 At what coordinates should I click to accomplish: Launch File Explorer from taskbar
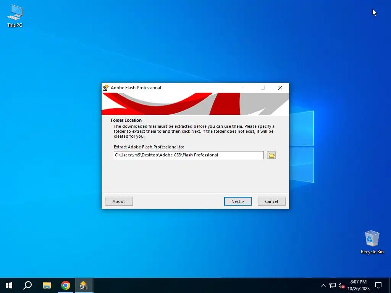click(x=47, y=285)
